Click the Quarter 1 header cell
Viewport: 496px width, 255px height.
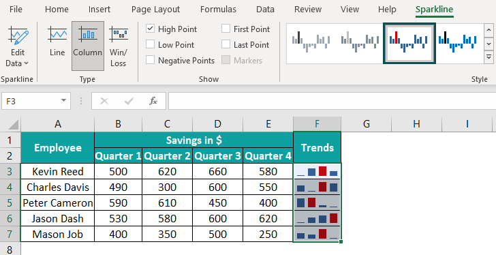(118, 155)
